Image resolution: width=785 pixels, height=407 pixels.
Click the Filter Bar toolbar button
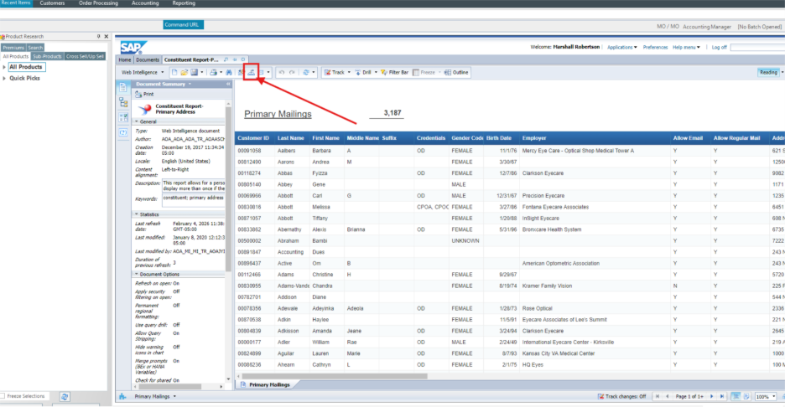pyautogui.click(x=395, y=73)
